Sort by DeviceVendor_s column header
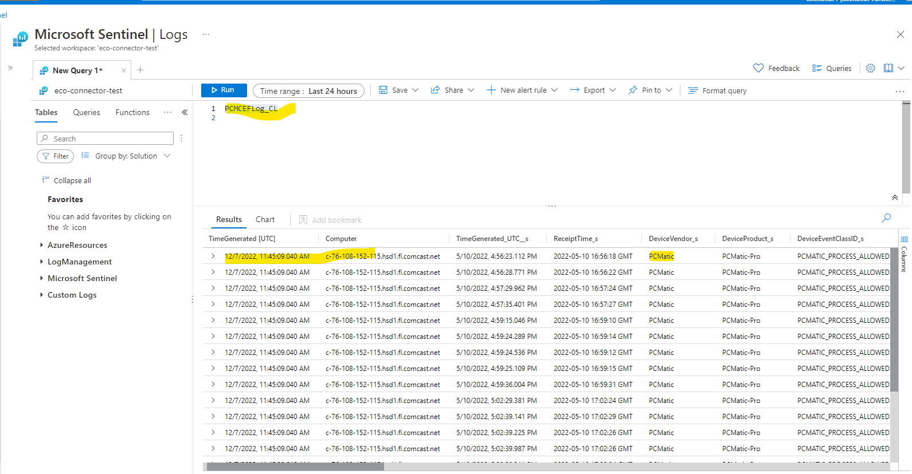This screenshot has width=912, height=474. 673,239
